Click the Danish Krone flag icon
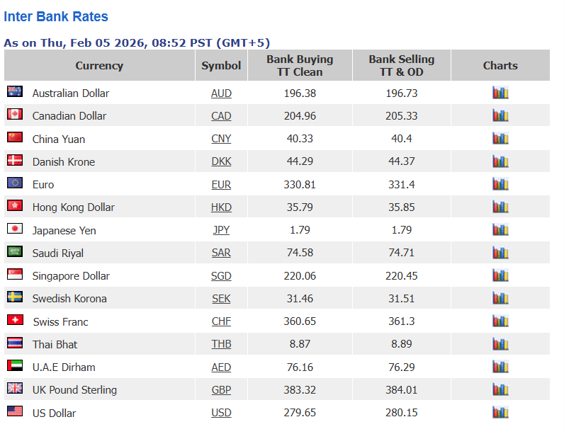The image size is (564, 434). coord(15,160)
